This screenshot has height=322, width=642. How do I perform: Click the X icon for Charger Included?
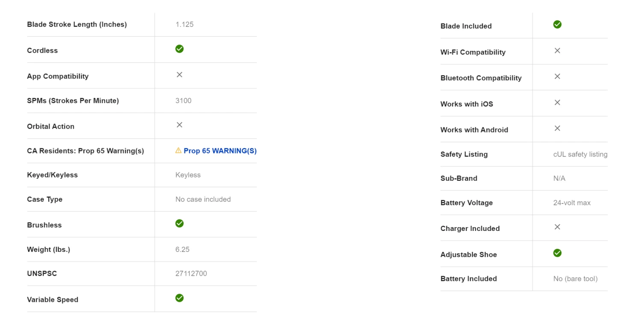pos(557,227)
